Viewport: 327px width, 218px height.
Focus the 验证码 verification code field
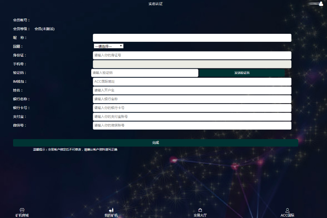(x=145, y=73)
